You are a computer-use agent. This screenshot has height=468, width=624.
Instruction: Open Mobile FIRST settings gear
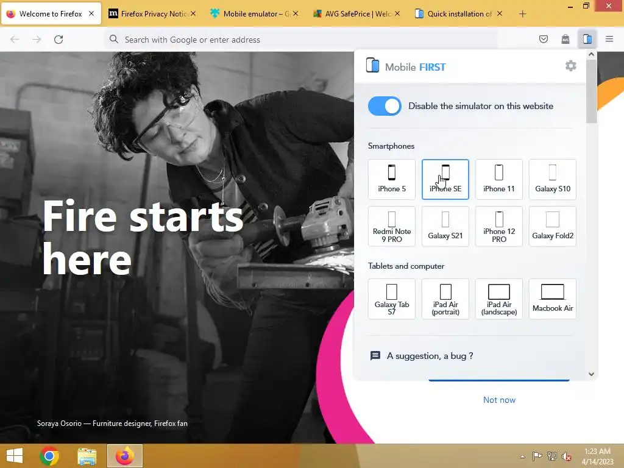[570, 66]
